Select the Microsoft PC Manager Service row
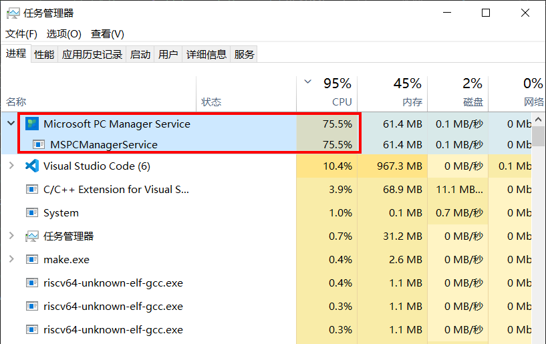This screenshot has width=546, height=344. point(267,124)
